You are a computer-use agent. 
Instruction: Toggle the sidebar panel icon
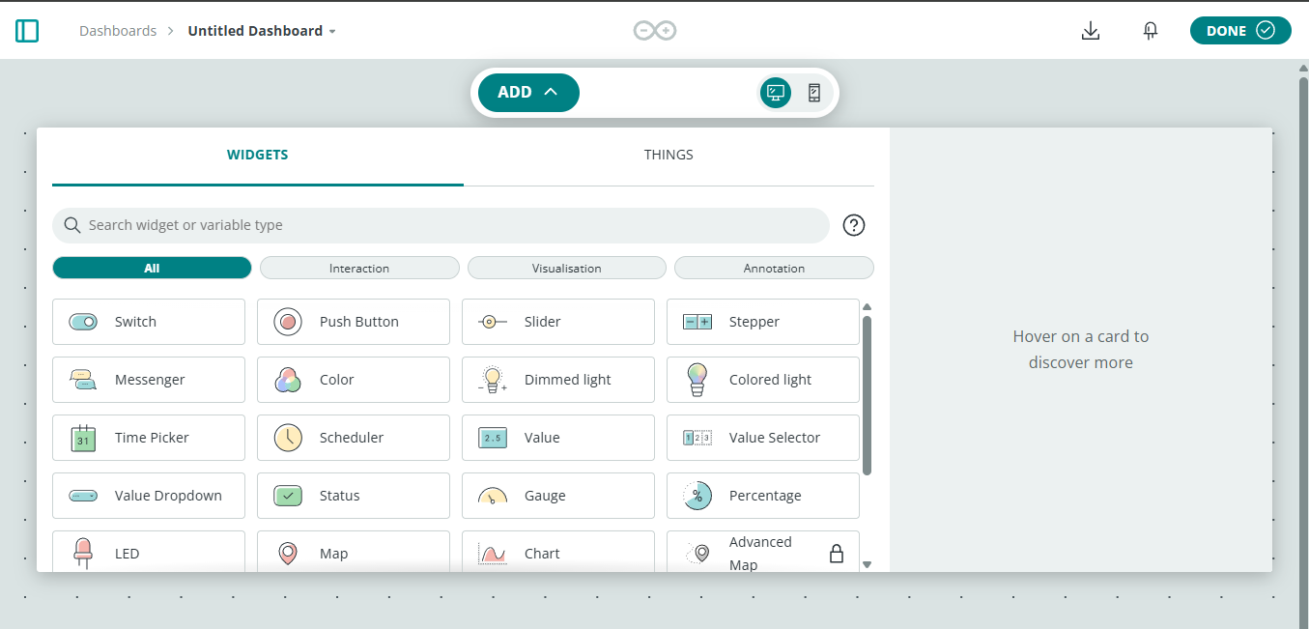click(27, 31)
